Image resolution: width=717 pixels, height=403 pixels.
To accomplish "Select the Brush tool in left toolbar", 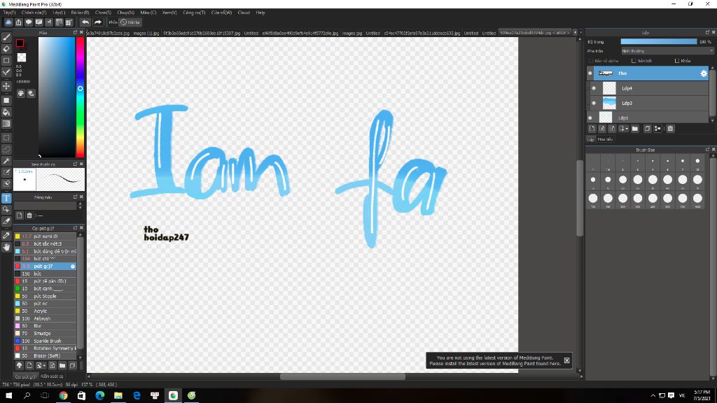I will 6,38.
